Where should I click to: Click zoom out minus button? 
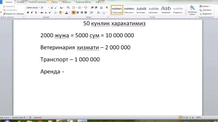204,118
